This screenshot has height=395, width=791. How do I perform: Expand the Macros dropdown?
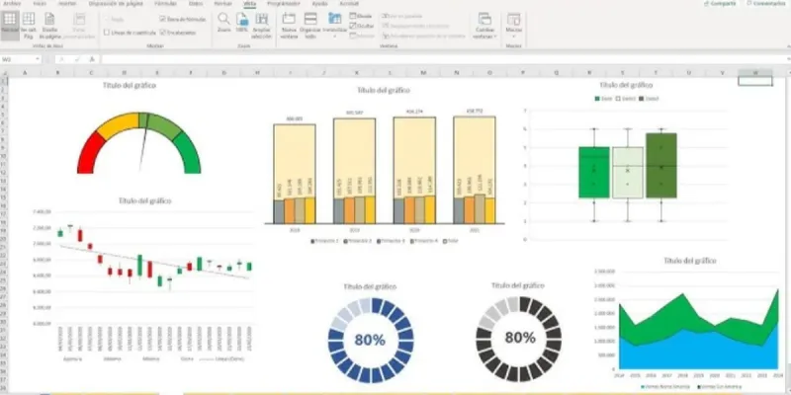tap(513, 24)
